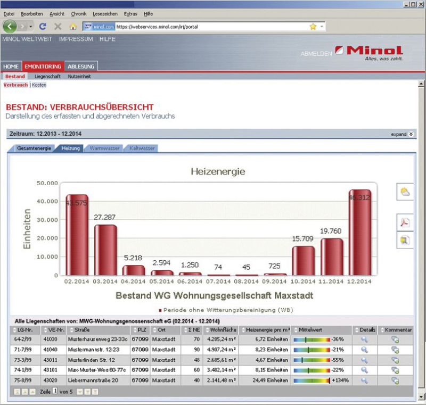Image resolution: width=426 pixels, height=405 pixels.
Task: Add comment for Max-Muster-Weg row
Action: point(395,370)
